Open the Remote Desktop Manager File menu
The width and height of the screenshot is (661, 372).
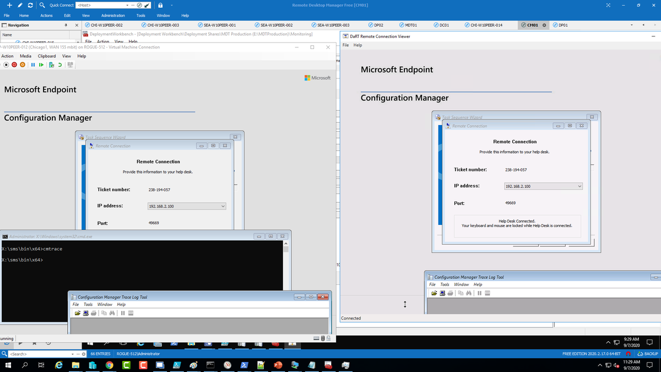tap(7, 15)
